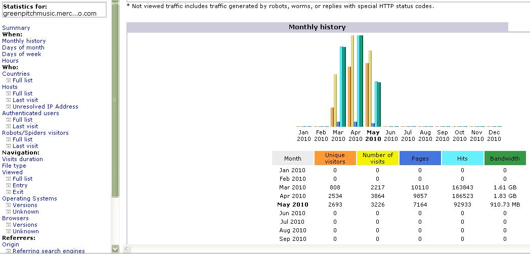The width and height of the screenshot is (530, 254).
Task: Click the 910.73 MB bandwidth cell
Action: click(505, 205)
